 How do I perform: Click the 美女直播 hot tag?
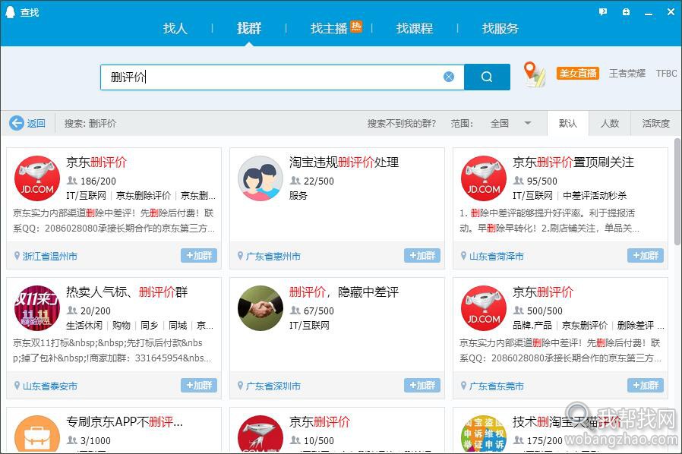[578, 73]
